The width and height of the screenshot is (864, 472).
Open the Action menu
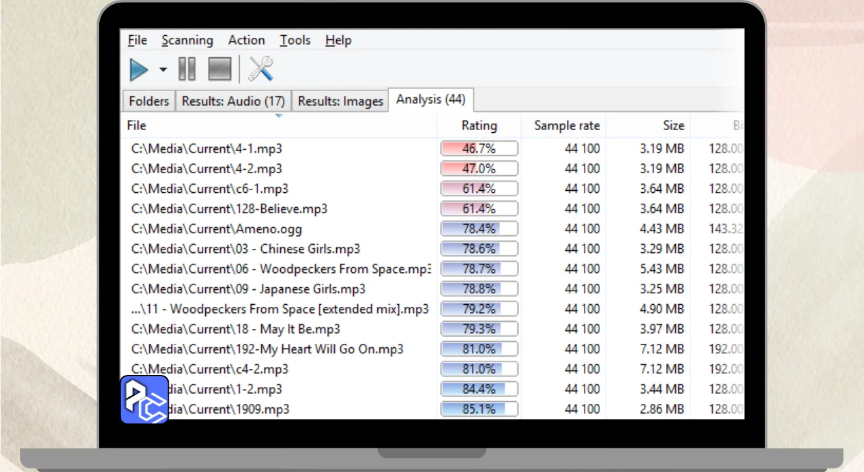pos(246,40)
